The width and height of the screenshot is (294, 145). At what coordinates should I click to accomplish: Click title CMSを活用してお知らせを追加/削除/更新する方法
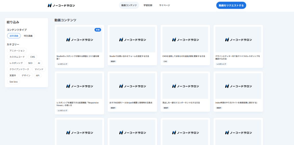click(184, 56)
